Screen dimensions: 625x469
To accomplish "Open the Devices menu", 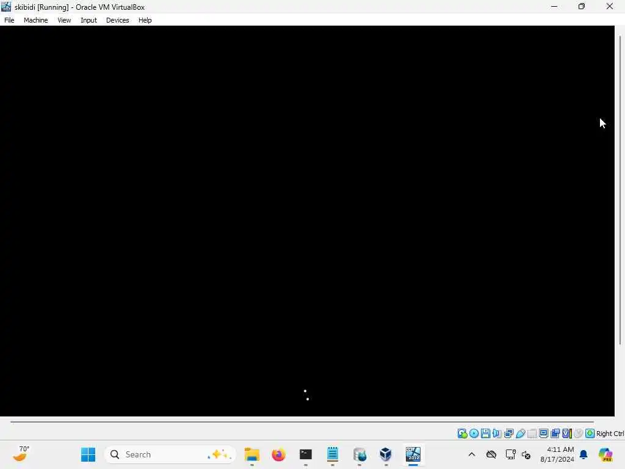I will (x=117, y=20).
